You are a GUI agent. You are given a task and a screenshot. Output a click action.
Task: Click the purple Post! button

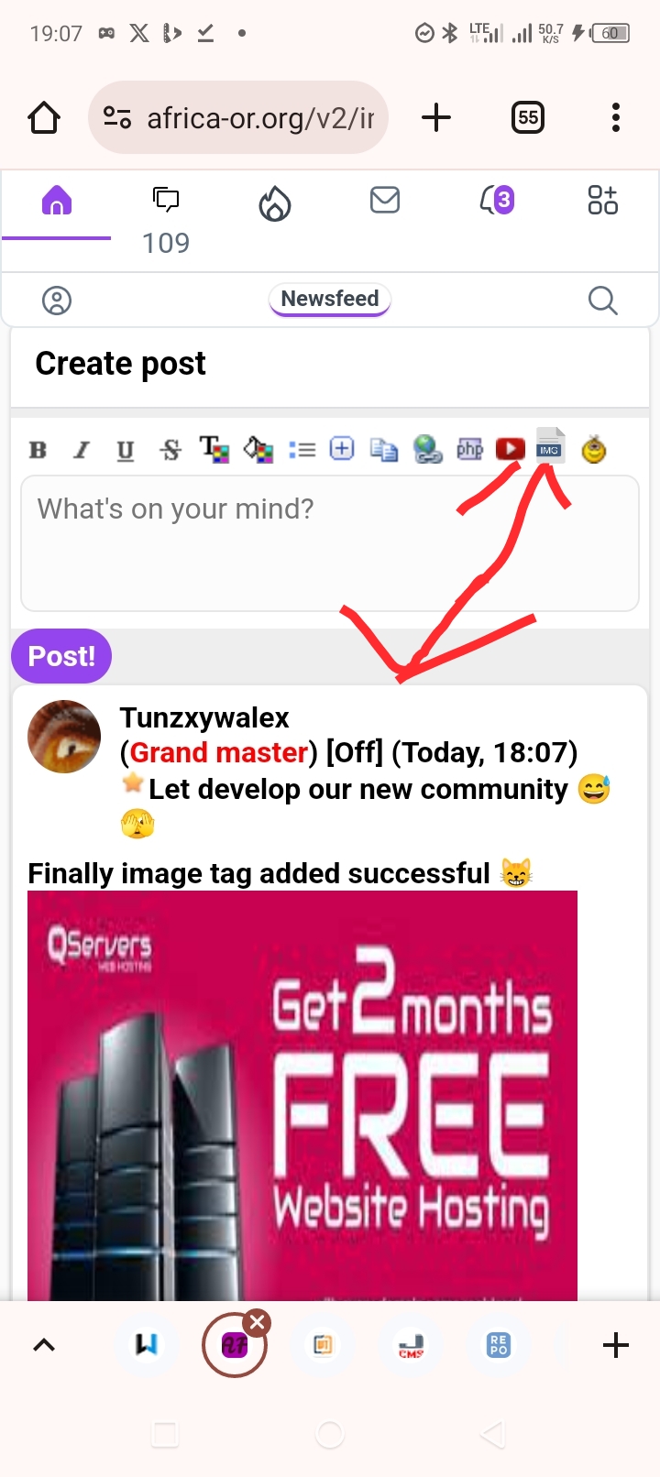point(61,656)
